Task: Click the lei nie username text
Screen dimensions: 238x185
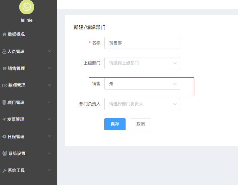Action: [x=27, y=20]
